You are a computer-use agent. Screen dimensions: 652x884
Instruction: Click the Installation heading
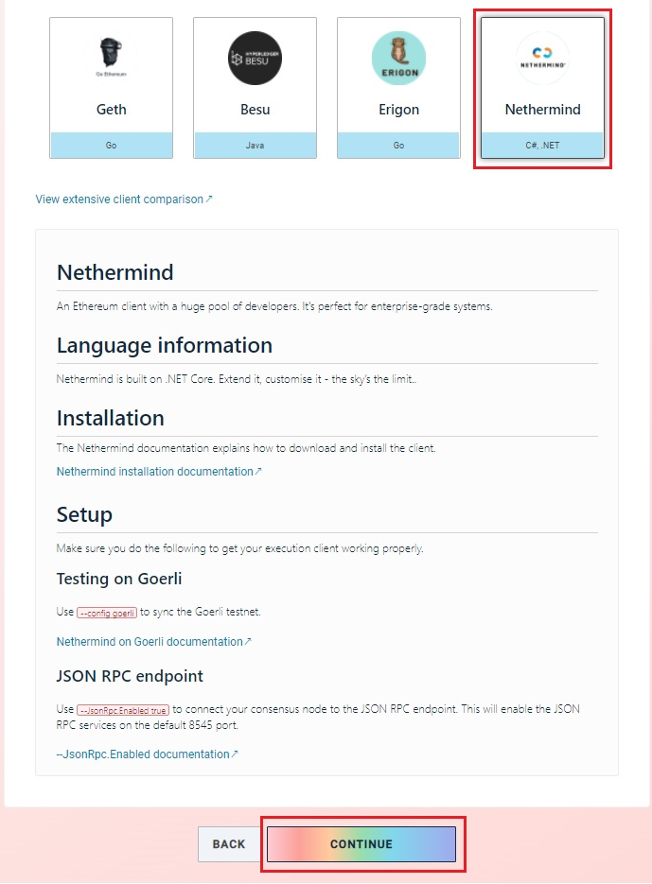[x=111, y=418]
